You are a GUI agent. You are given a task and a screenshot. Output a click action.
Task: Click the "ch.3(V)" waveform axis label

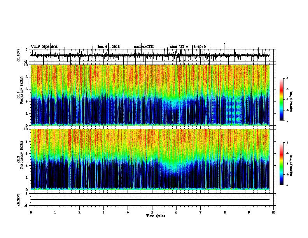19,199
